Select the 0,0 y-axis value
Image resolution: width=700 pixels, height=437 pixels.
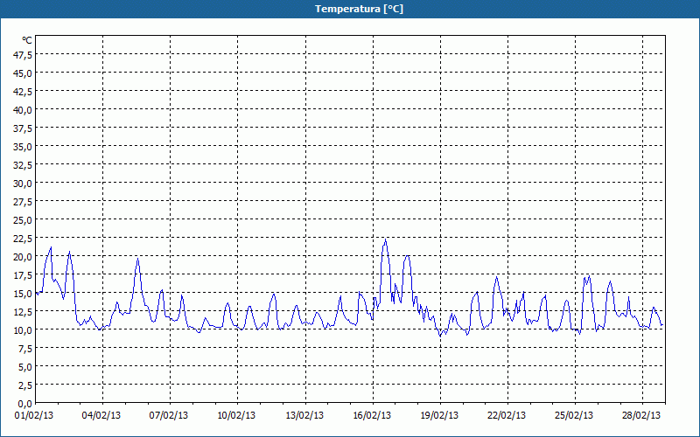pos(25,404)
